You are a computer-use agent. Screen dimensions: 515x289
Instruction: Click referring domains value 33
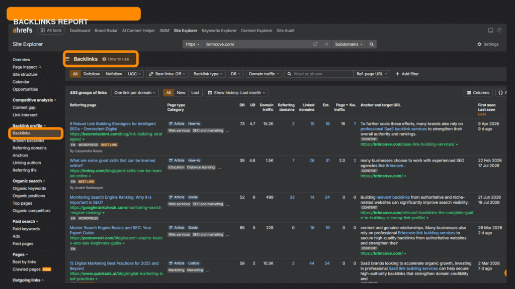(x=292, y=197)
